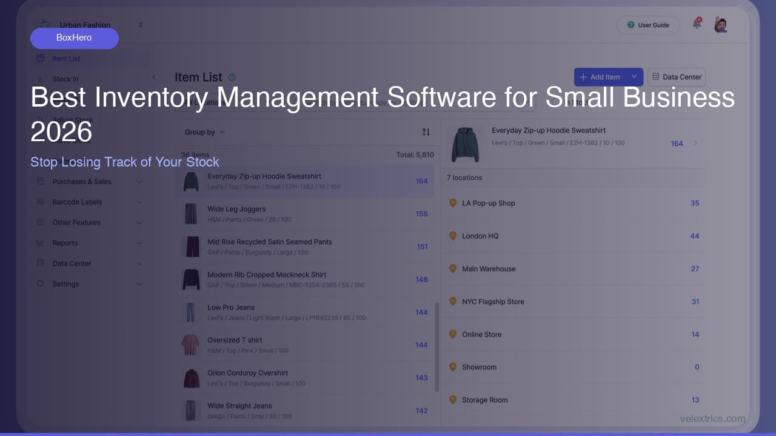Viewport: 776px width, 436px height.
Task: Select the Online Store location text
Action: [x=482, y=334]
